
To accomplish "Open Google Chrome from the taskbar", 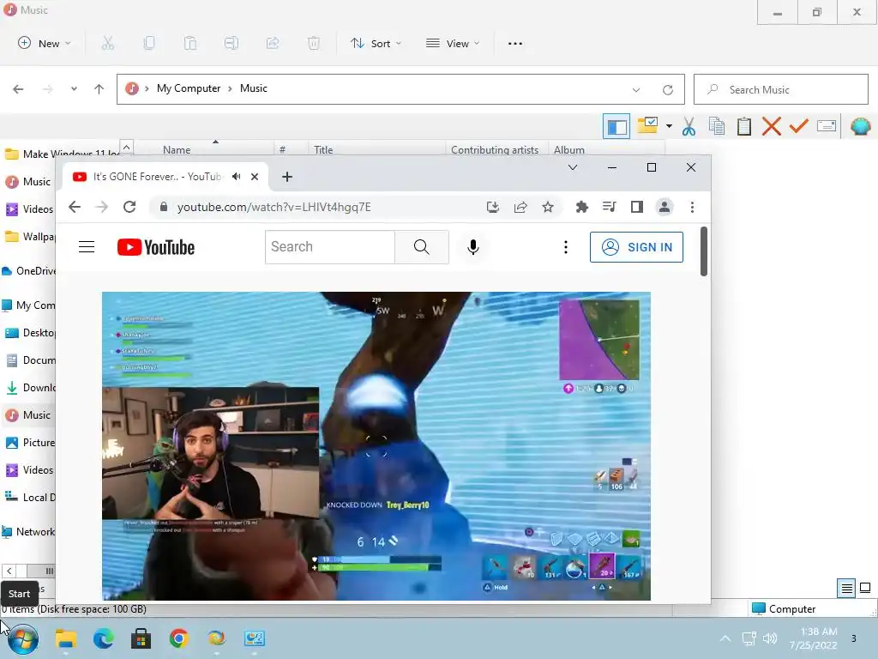I will 178,638.
